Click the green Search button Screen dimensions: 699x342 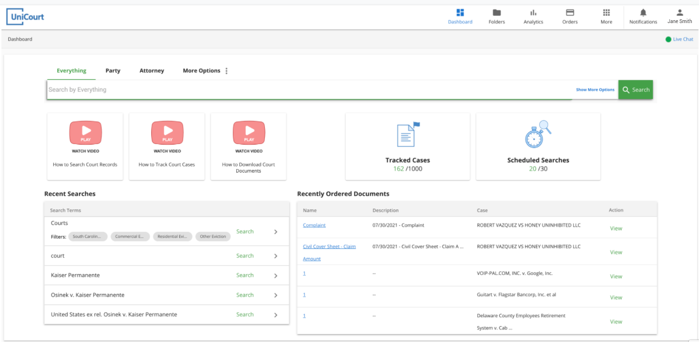pyautogui.click(x=635, y=90)
